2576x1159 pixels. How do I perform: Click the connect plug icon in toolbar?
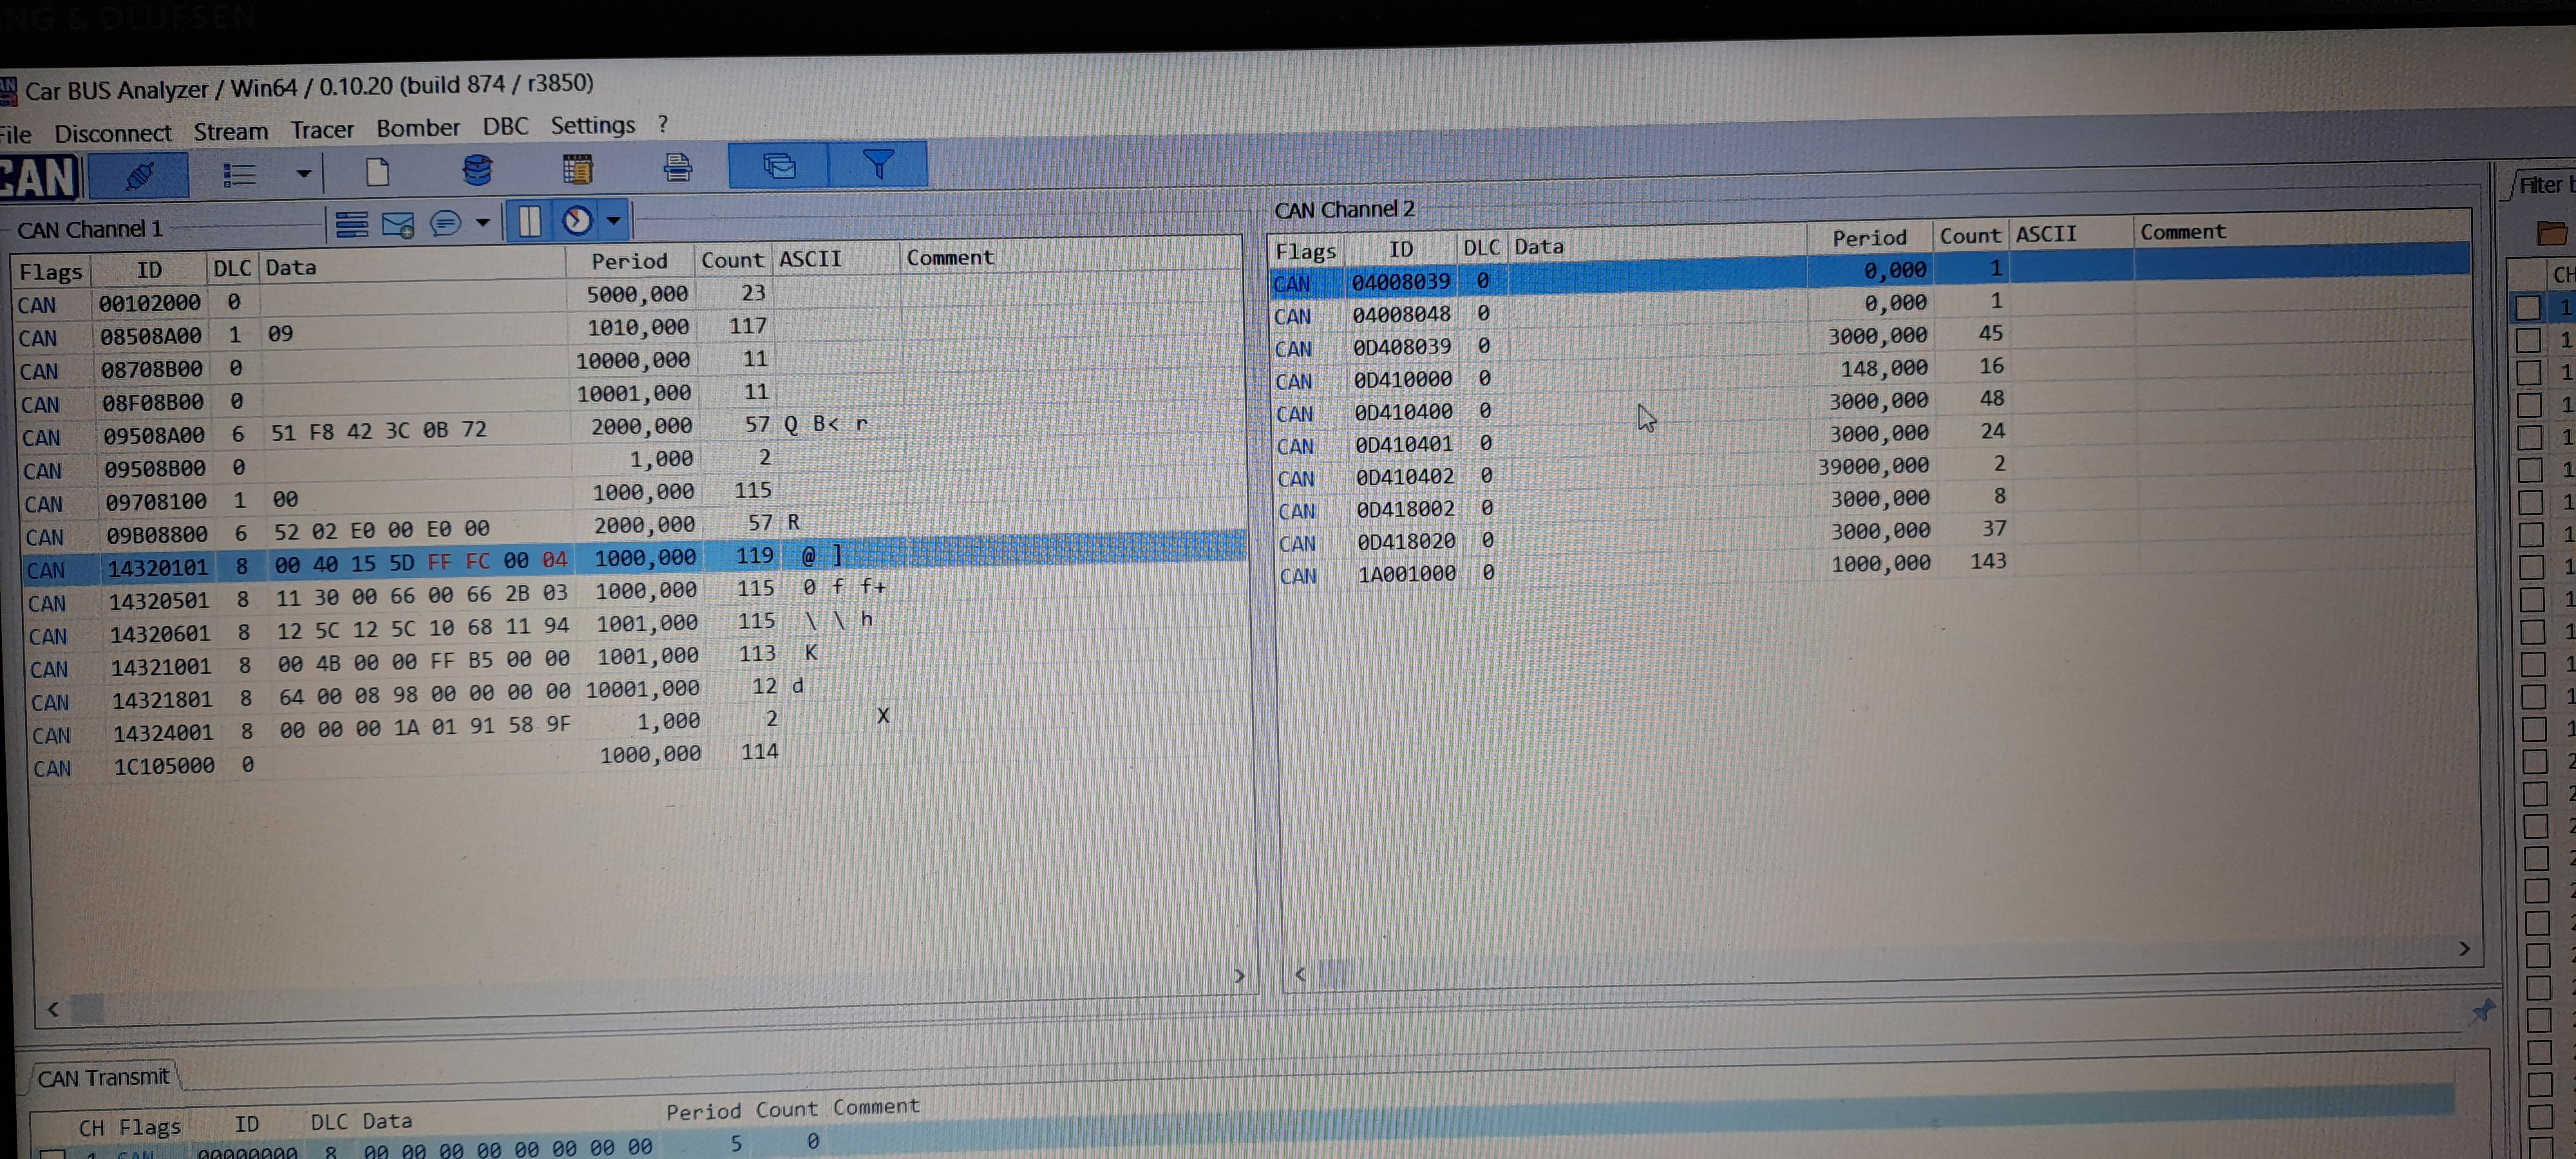[x=139, y=176]
